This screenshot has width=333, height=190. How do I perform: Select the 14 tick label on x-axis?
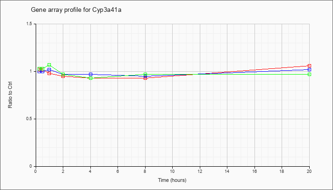227,171
